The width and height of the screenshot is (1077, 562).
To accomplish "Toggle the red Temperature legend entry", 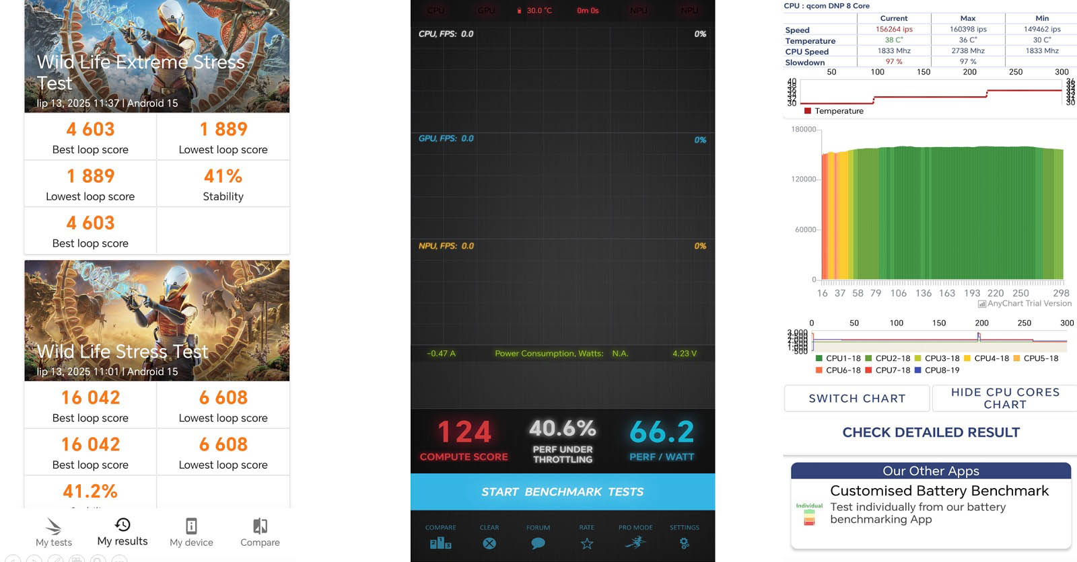I will click(834, 111).
